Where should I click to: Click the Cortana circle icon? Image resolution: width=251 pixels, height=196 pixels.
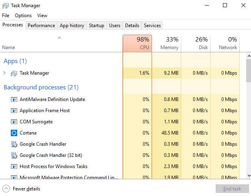coord(14,133)
